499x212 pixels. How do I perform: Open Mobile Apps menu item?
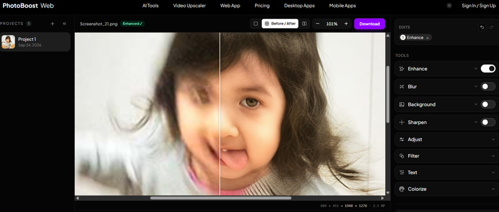point(342,6)
